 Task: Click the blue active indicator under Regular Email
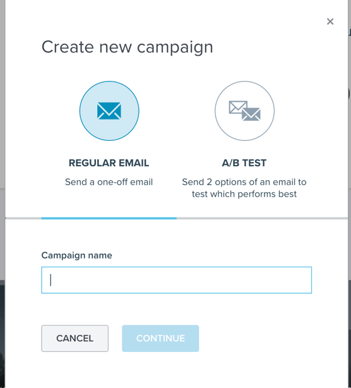pyautogui.click(x=109, y=218)
